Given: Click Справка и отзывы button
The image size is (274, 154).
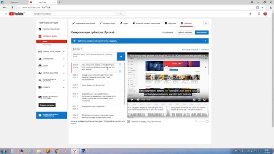Looking at the screenshot, I should coord(47,105).
